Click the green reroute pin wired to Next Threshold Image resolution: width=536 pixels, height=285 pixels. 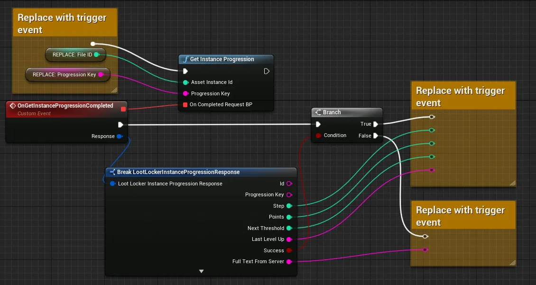(432, 157)
